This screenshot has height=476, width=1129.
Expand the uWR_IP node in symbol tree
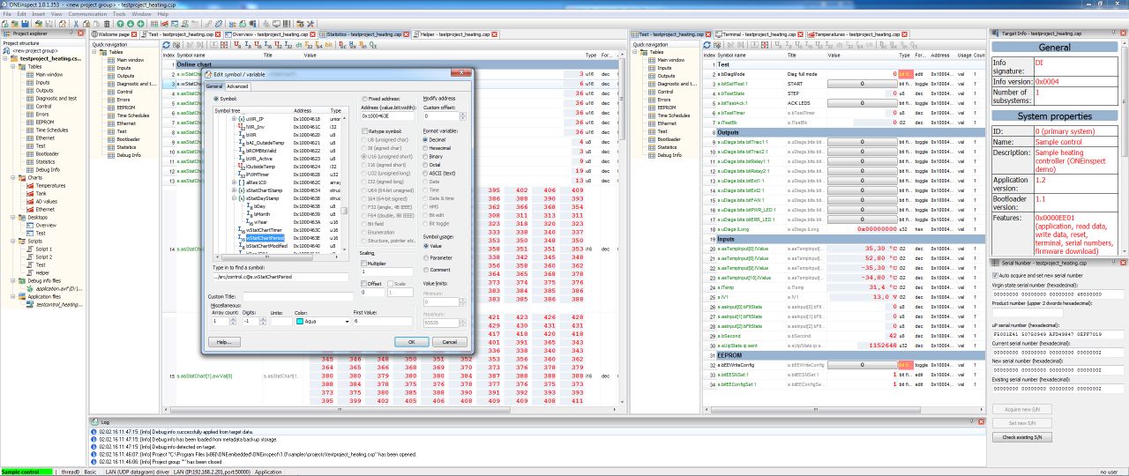click(234, 118)
